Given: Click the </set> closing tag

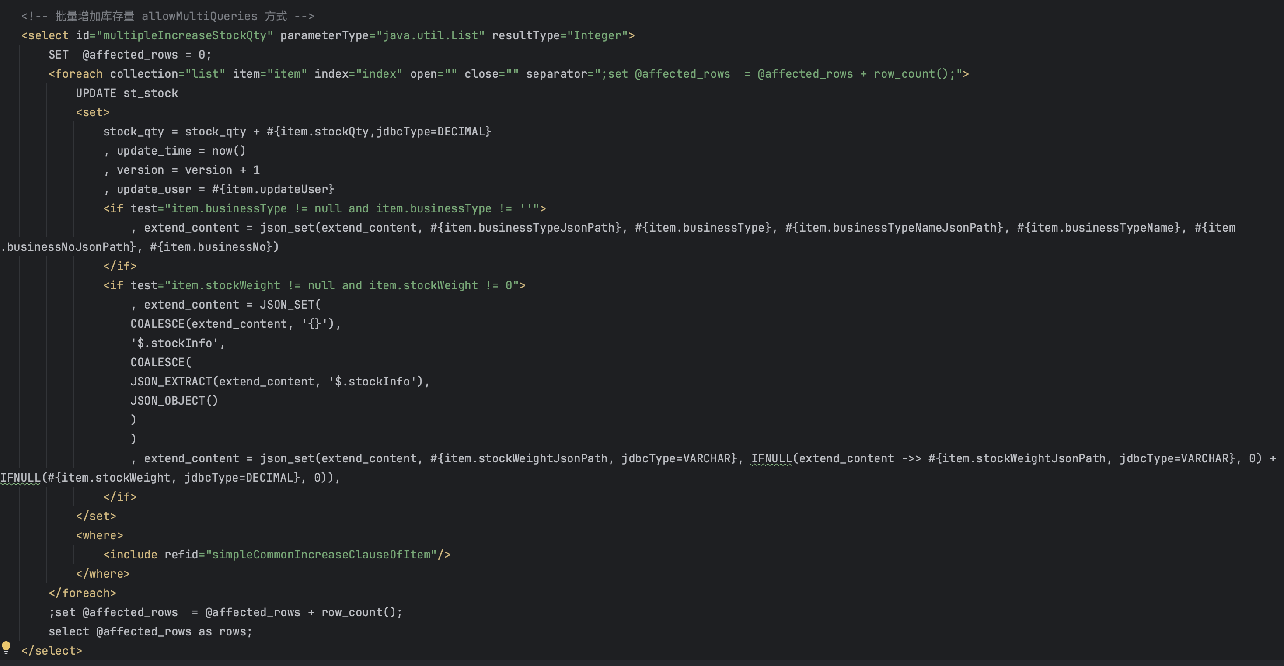Looking at the screenshot, I should pos(96,516).
